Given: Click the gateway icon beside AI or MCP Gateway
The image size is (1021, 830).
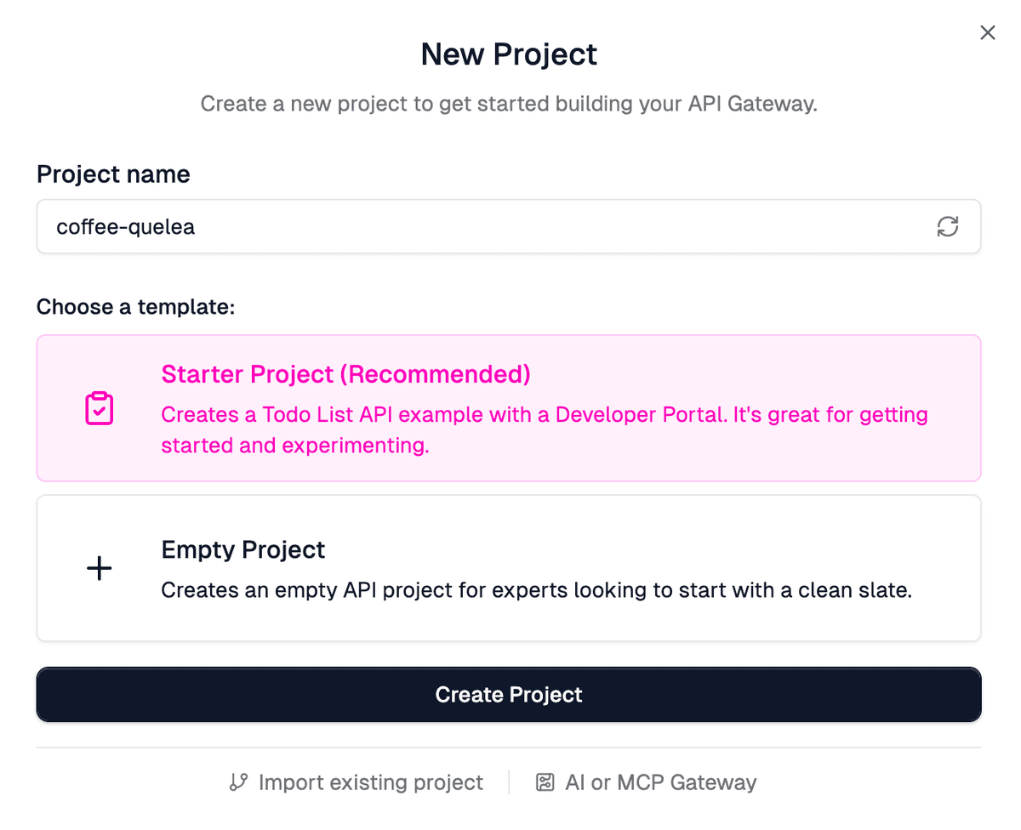Looking at the screenshot, I should pyautogui.click(x=545, y=782).
